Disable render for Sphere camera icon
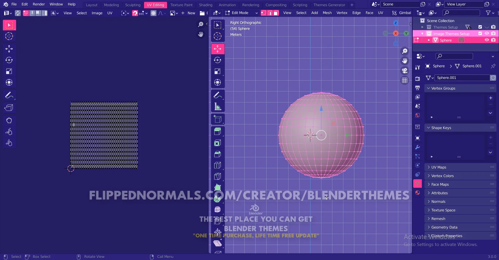 click(493, 40)
